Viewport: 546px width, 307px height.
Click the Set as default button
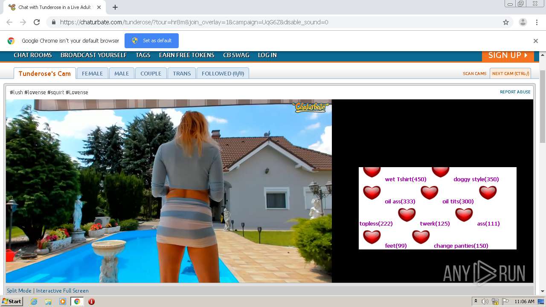pyautogui.click(x=151, y=41)
